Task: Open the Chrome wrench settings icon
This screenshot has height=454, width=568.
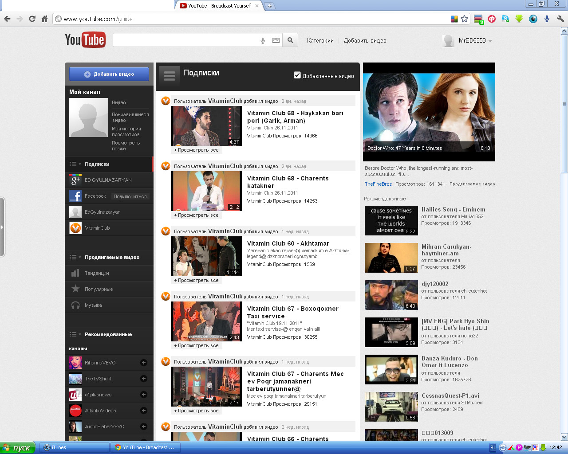Action: pyautogui.click(x=560, y=19)
